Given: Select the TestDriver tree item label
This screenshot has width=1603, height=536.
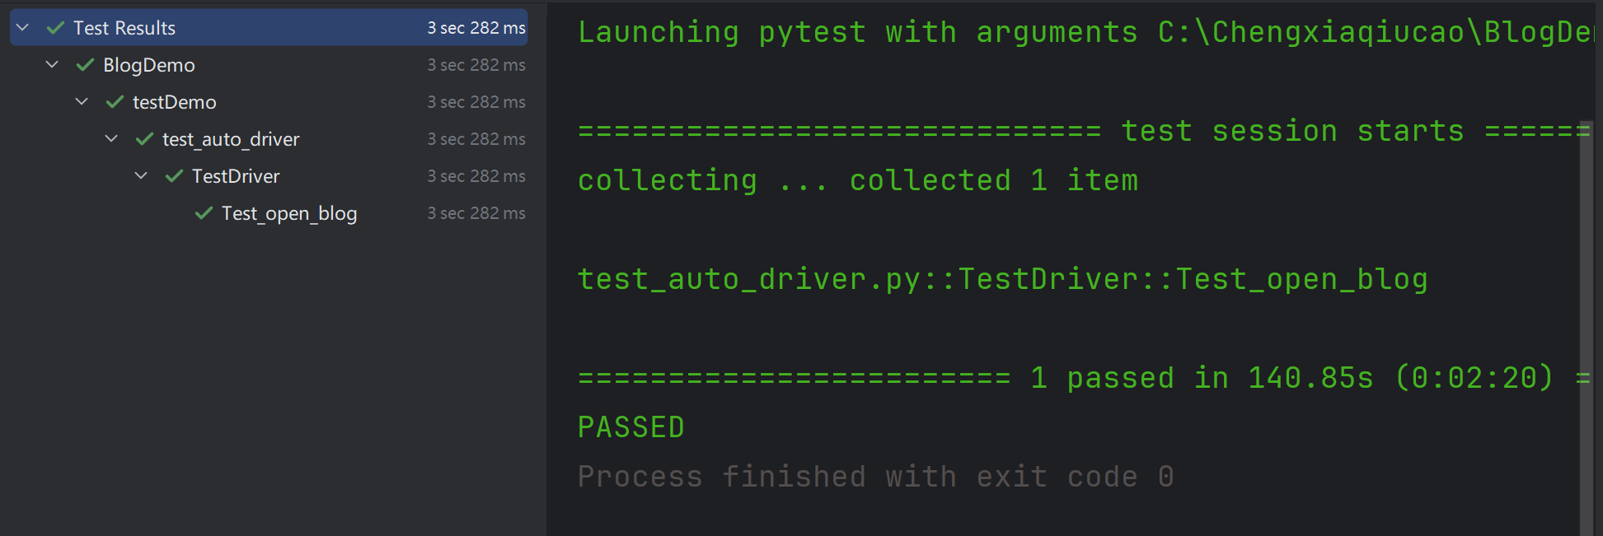Looking at the screenshot, I should coord(236,176).
